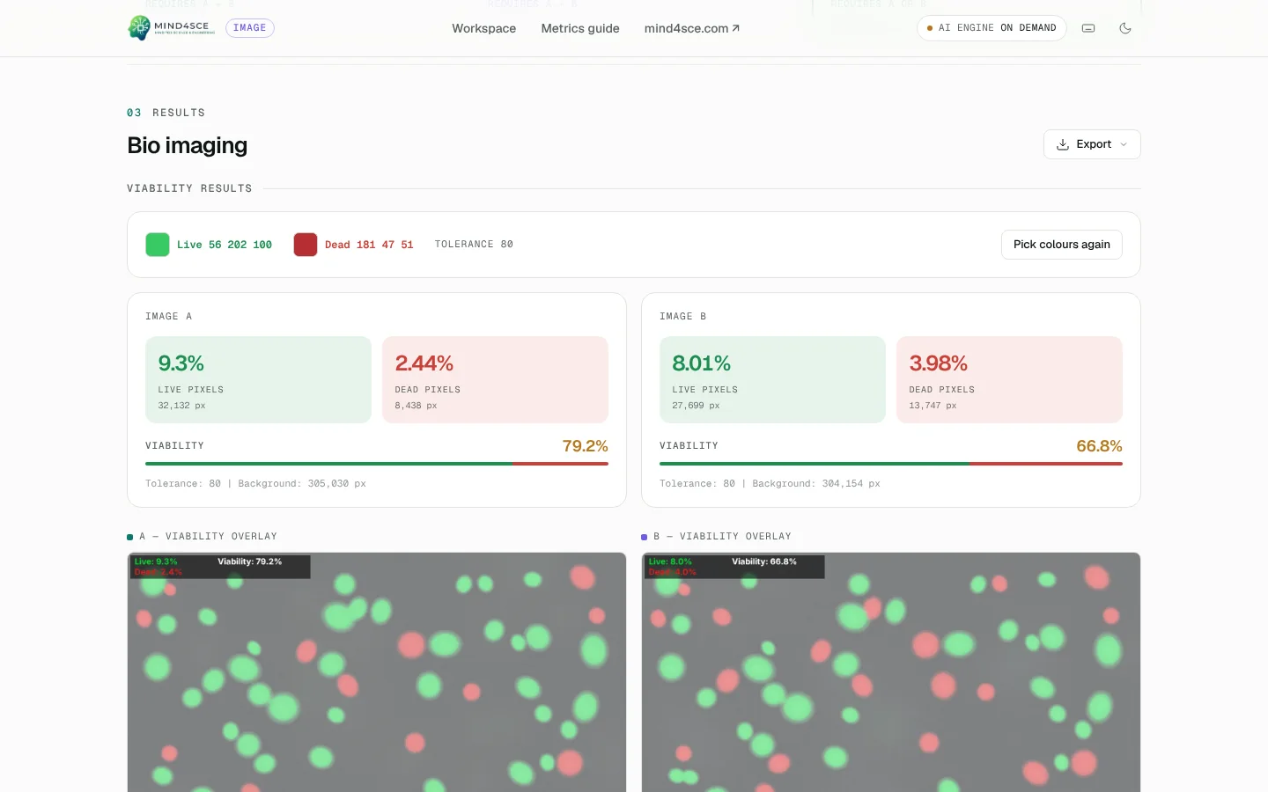Viewport: 1268px width, 792px height.
Task: Open the Metrics guide
Action: (x=580, y=28)
